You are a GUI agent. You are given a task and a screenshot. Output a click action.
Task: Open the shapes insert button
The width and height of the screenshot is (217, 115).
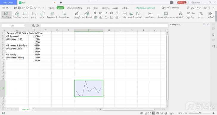42,15
